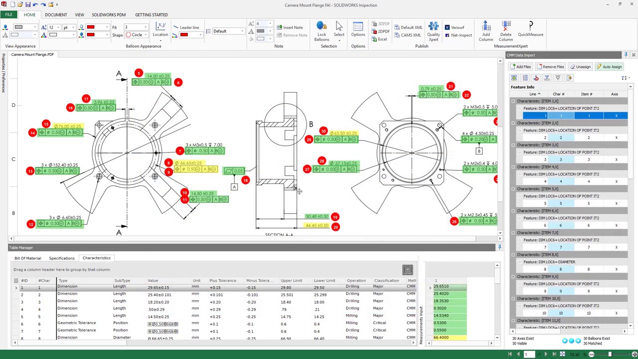Screen dimensions: 638x359
Task: Open the Fit value dropdown
Action: pyautogui.click(x=136, y=27)
